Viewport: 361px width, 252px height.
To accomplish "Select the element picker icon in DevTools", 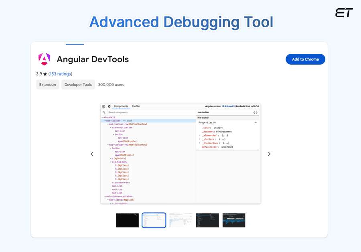I will coord(103,106).
